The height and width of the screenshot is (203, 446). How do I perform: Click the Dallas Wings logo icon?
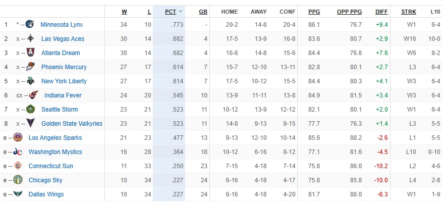(x=18, y=194)
